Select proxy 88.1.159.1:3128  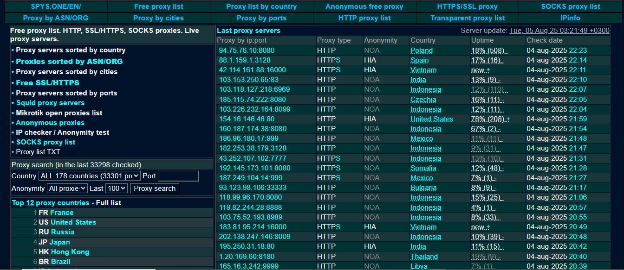(x=245, y=60)
